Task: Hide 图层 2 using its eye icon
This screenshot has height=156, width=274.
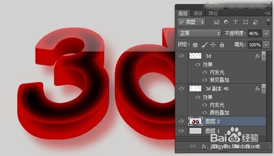Action: (x=181, y=121)
